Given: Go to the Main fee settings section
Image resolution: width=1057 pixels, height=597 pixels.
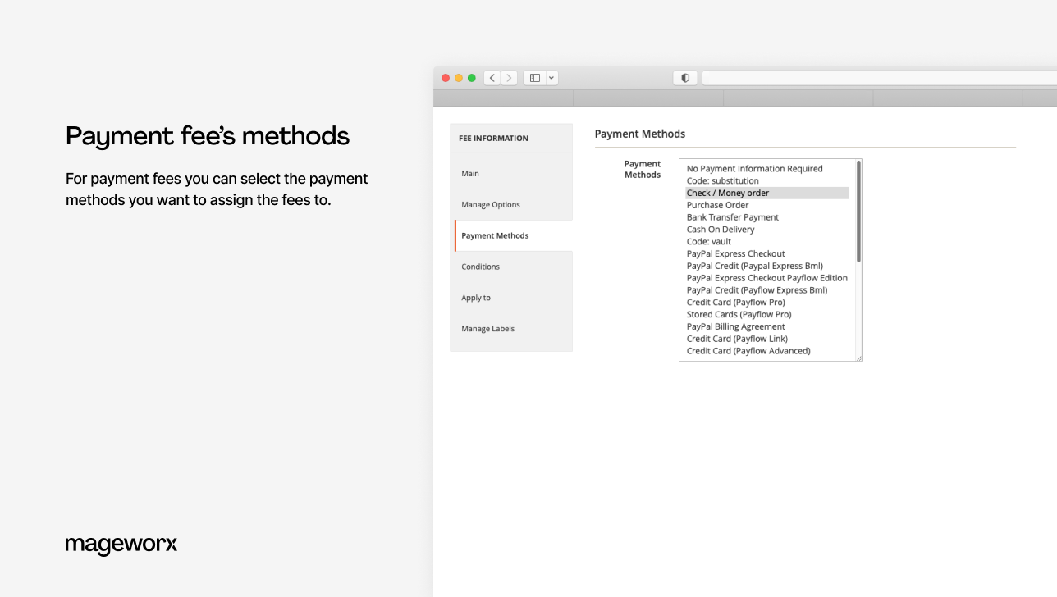Looking at the screenshot, I should 469,173.
